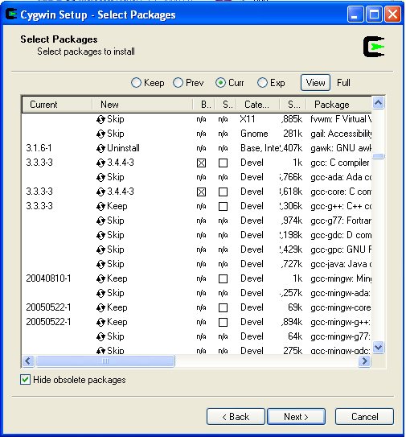Click the cycle icon for gcc-mingw-g++
The width and height of the screenshot is (406, 437).
[x=100, y=323]
